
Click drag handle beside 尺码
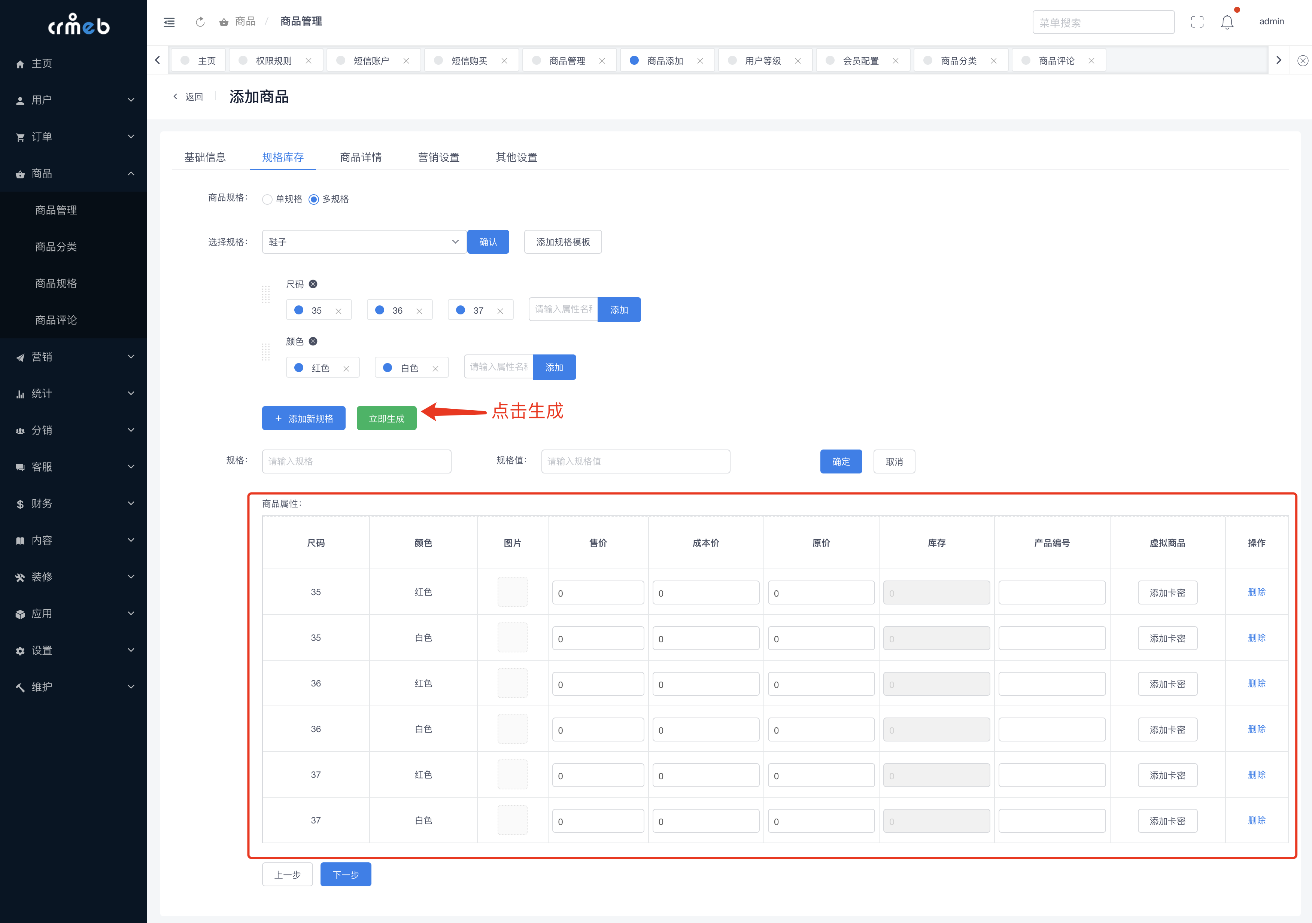coord(266,294)
